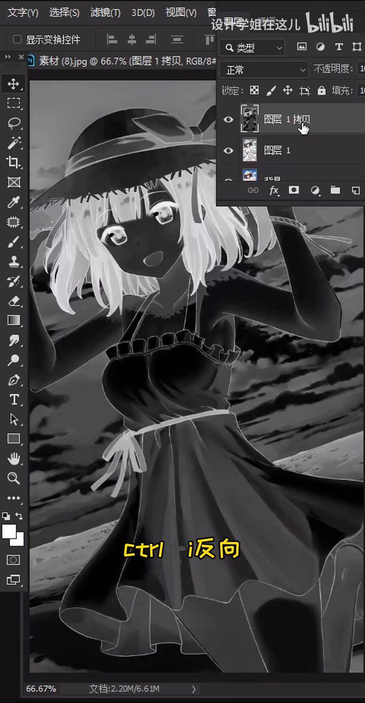This screenshot has width=365, height=703.
Task: Open the 类型 layer filter dropdown
Action: point(253,48)
